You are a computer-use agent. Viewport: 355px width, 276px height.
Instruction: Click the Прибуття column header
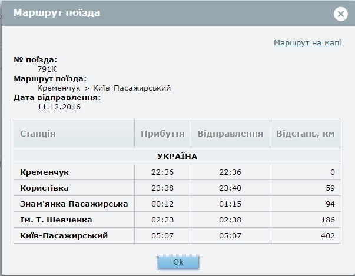click(162, 134)
